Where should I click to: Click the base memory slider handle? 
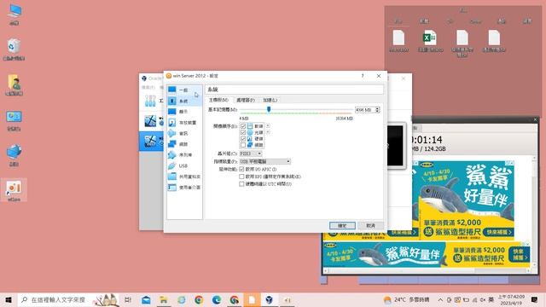click(x=269, y=110)
